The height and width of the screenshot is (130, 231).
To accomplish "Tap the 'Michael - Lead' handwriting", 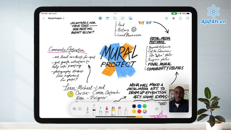I will pyautogui.click(x=91, y=88).
